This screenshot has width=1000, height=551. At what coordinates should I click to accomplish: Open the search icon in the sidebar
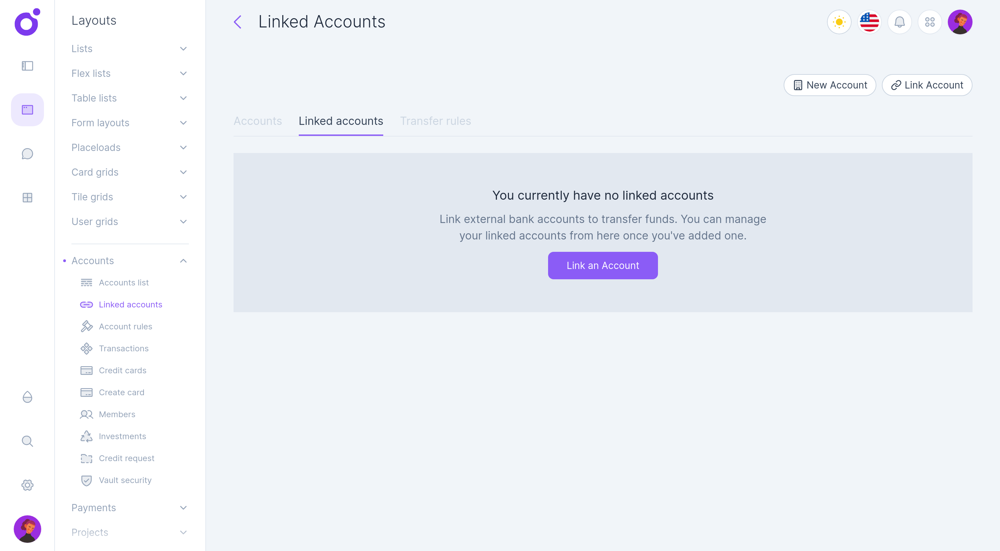[x=27, y=441]
